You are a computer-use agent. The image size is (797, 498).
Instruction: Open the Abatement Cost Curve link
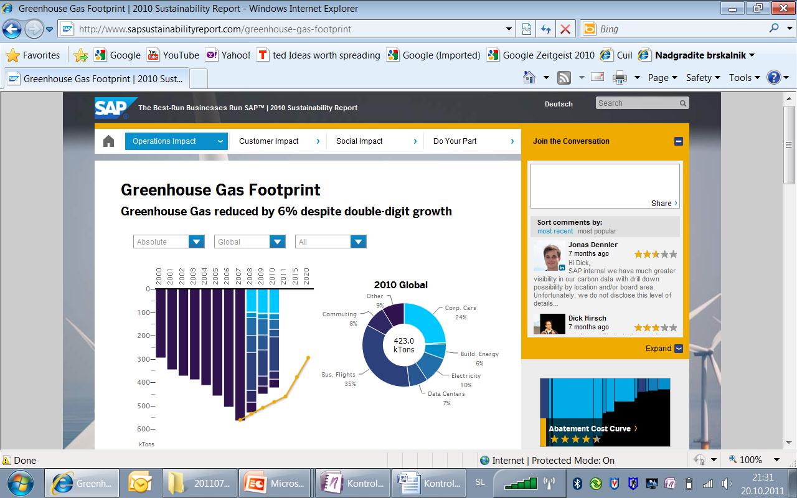point(593,428)
